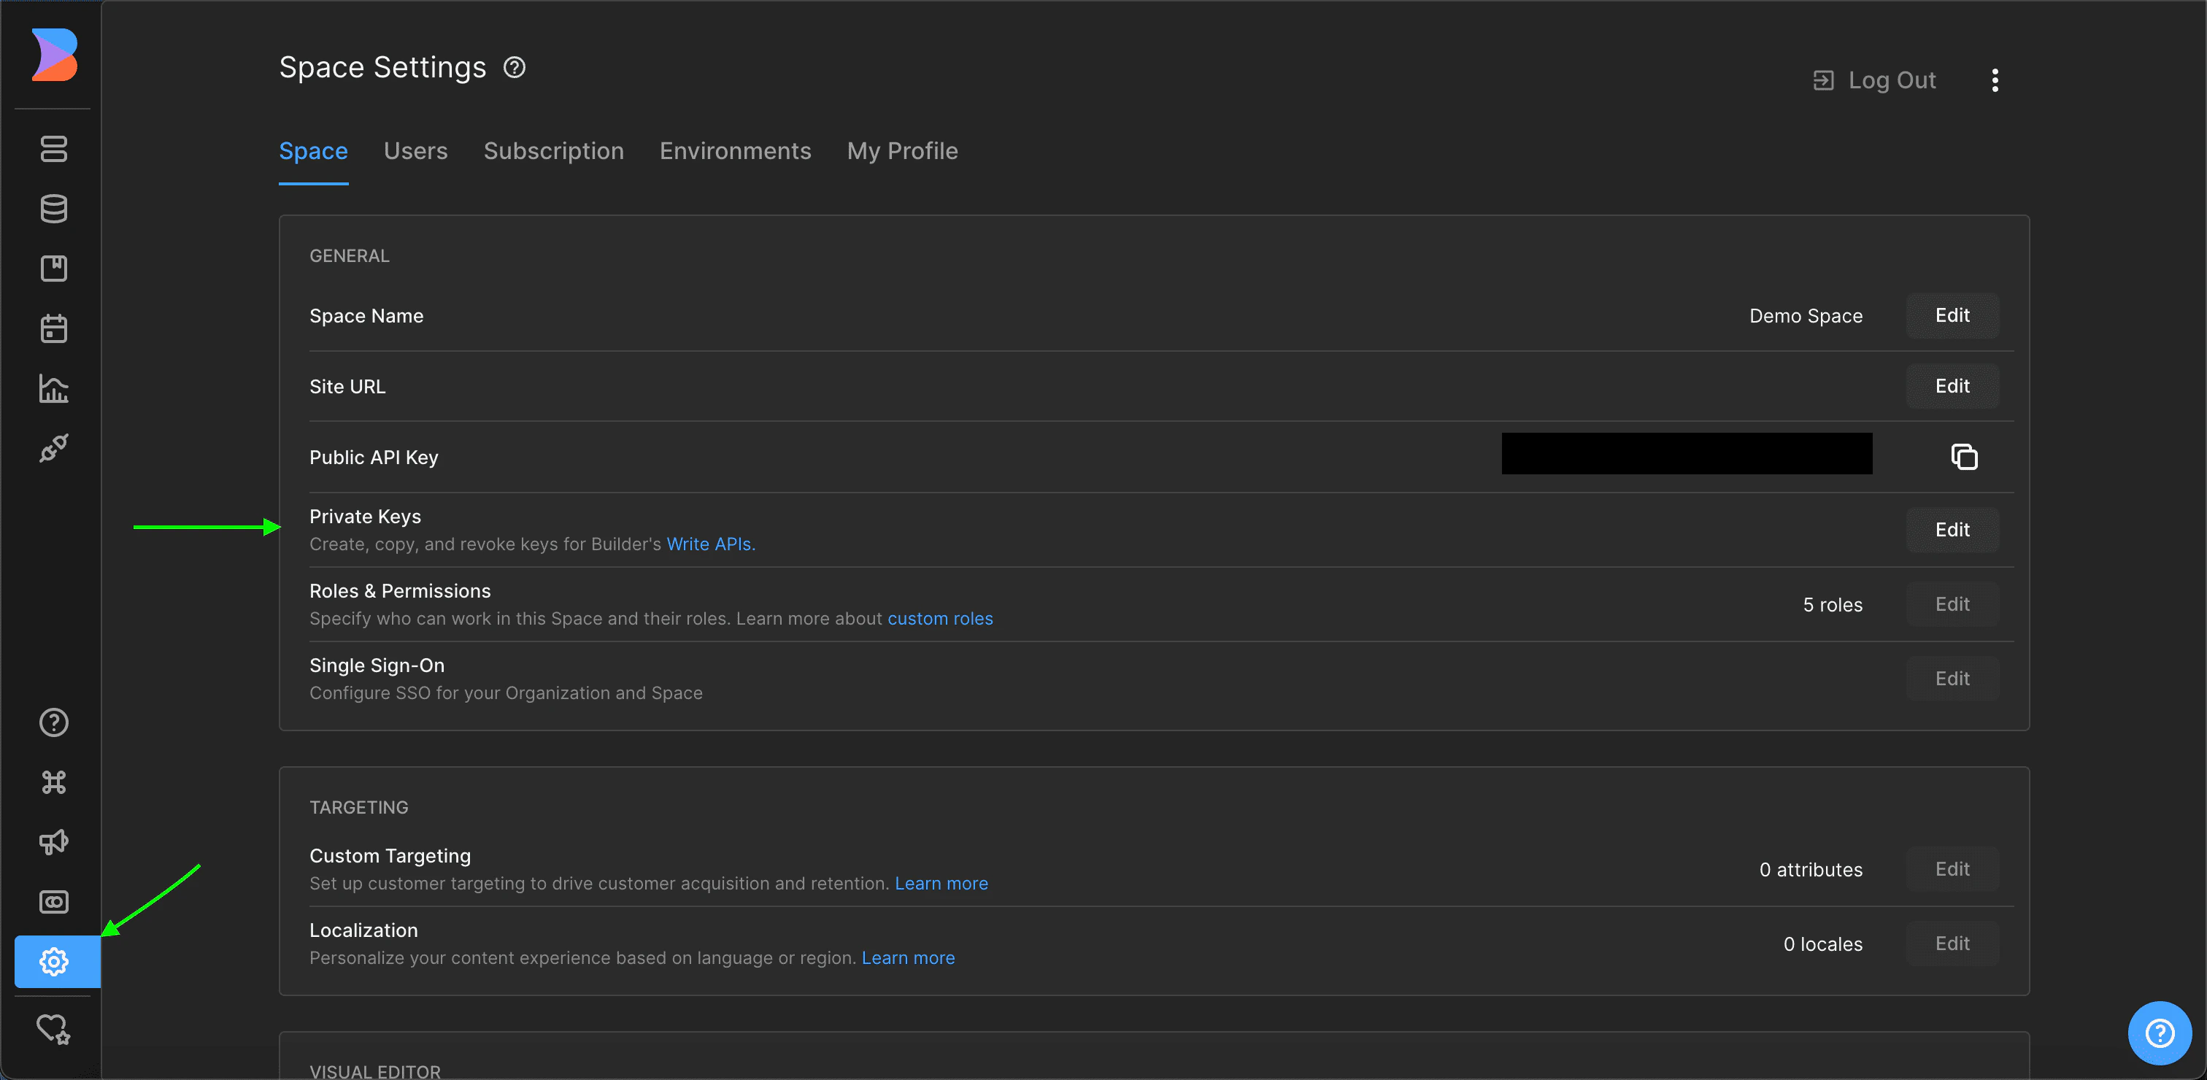Click the help icon next to Space Settings
This screenshot has width=2207, height=1080.
[514, 68]
